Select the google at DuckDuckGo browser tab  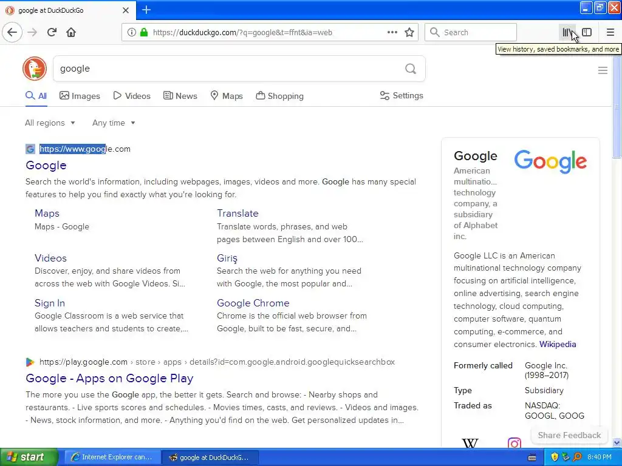click(67, 10)
